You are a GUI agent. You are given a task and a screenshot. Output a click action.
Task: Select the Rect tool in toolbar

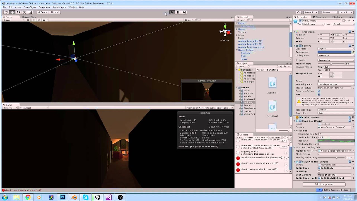[x=30, y=12]
